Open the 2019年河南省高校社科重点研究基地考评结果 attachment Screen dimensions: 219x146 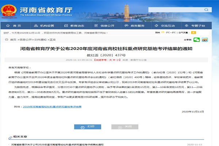point(52,106)
